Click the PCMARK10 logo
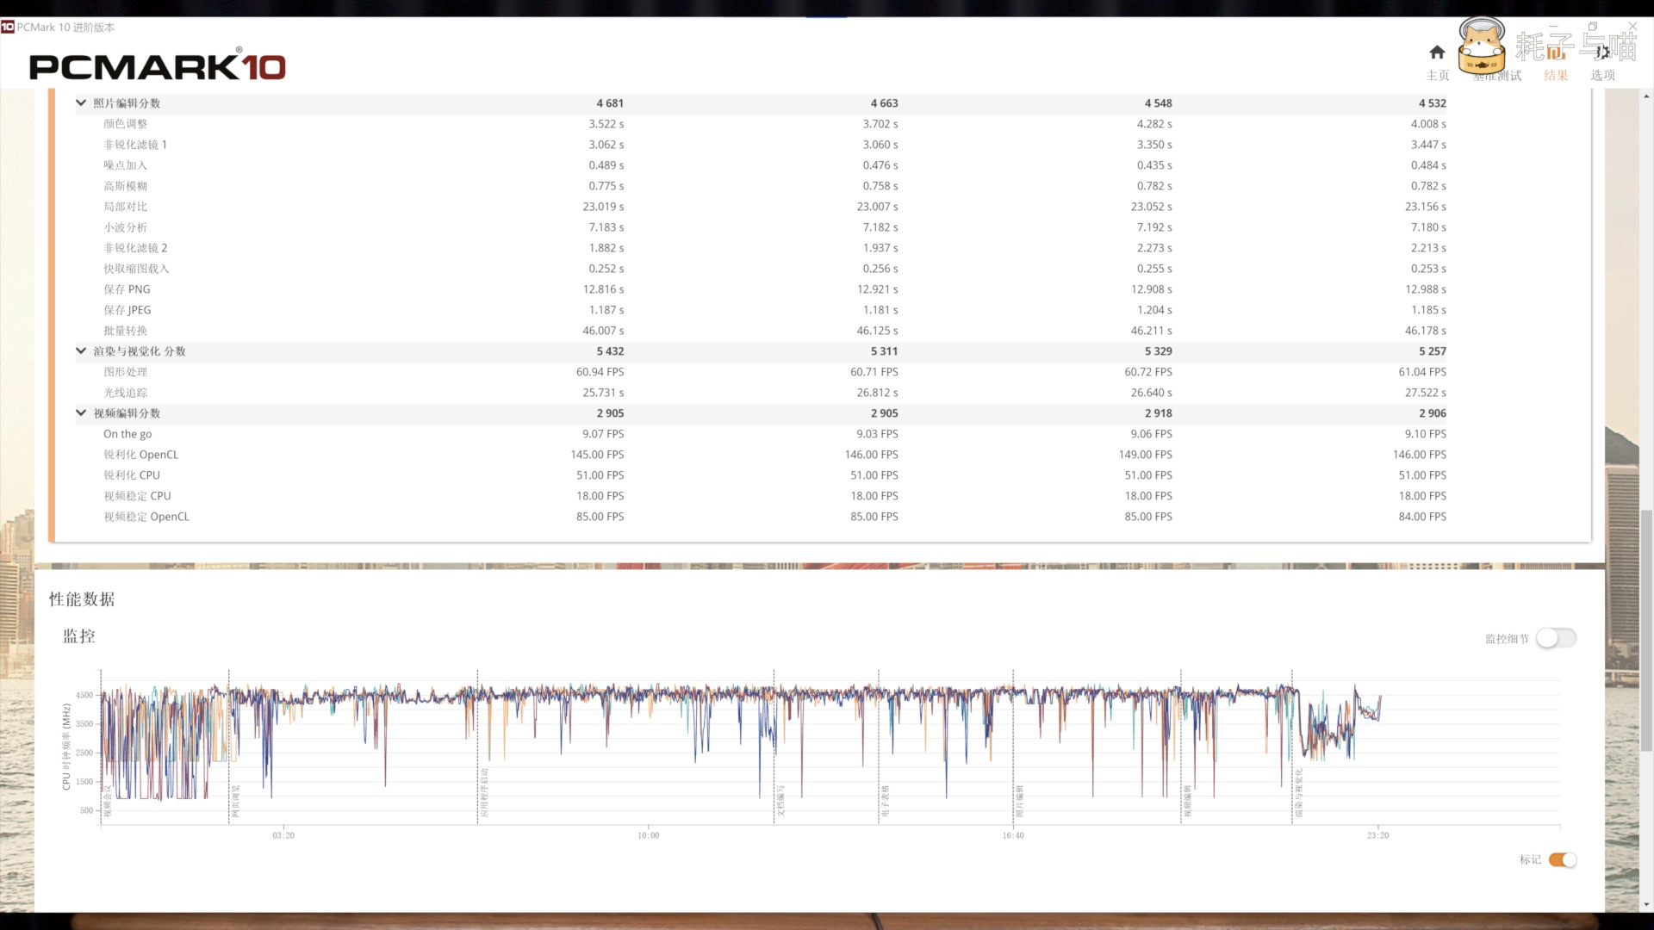Viewport: 1654px width, 930px height. [158, 66]
